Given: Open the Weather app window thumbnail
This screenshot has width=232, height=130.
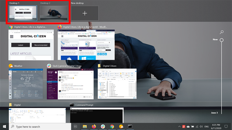Looking at the screenshot, I should point(26,84).
